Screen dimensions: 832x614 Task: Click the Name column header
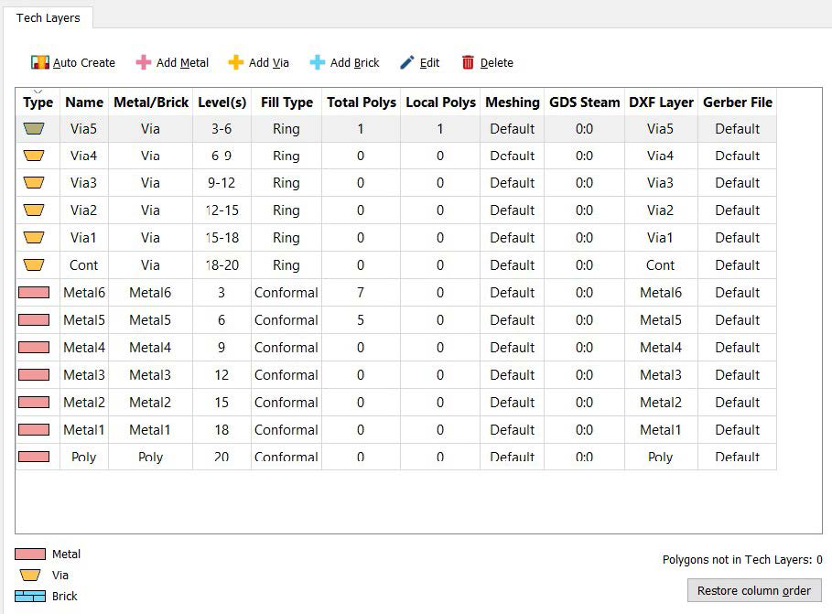pyautogui.click(x=84, y=102)
